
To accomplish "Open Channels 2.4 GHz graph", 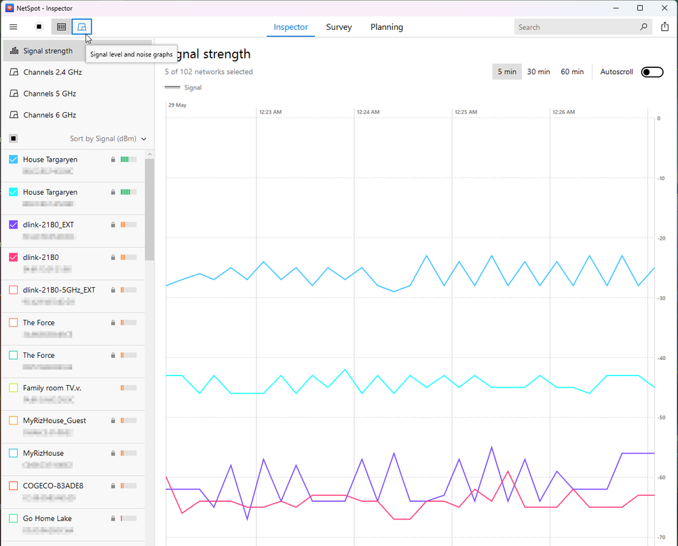I will pyautogui.click(x=52, y=72).
